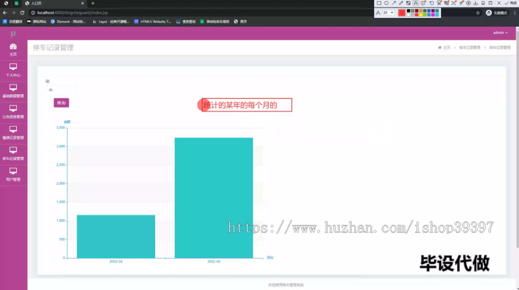
Task: Switch to the pinned globe tab
Action: pyautogui.click(x=6, y=3)
